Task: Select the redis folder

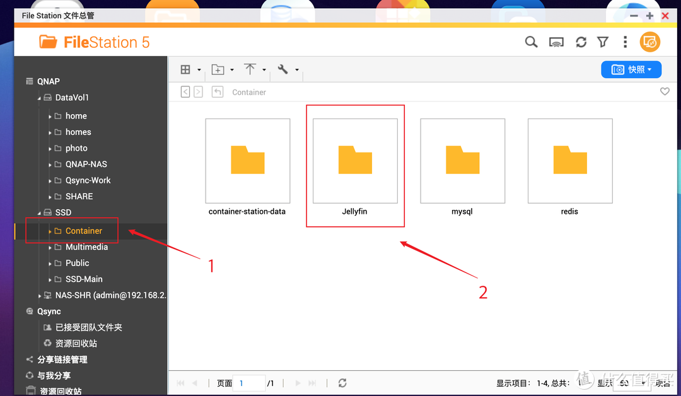Action: pos(570,167)
